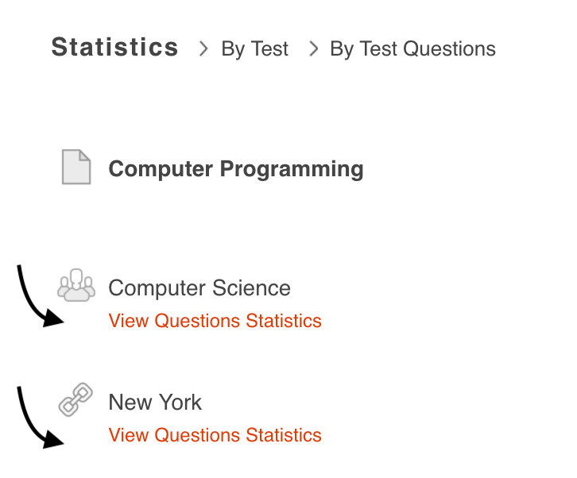
Task: Click the chevron before By Test Questions
Action: point(313,49)
